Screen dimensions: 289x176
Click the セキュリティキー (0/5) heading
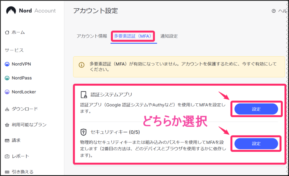point(115,132)
